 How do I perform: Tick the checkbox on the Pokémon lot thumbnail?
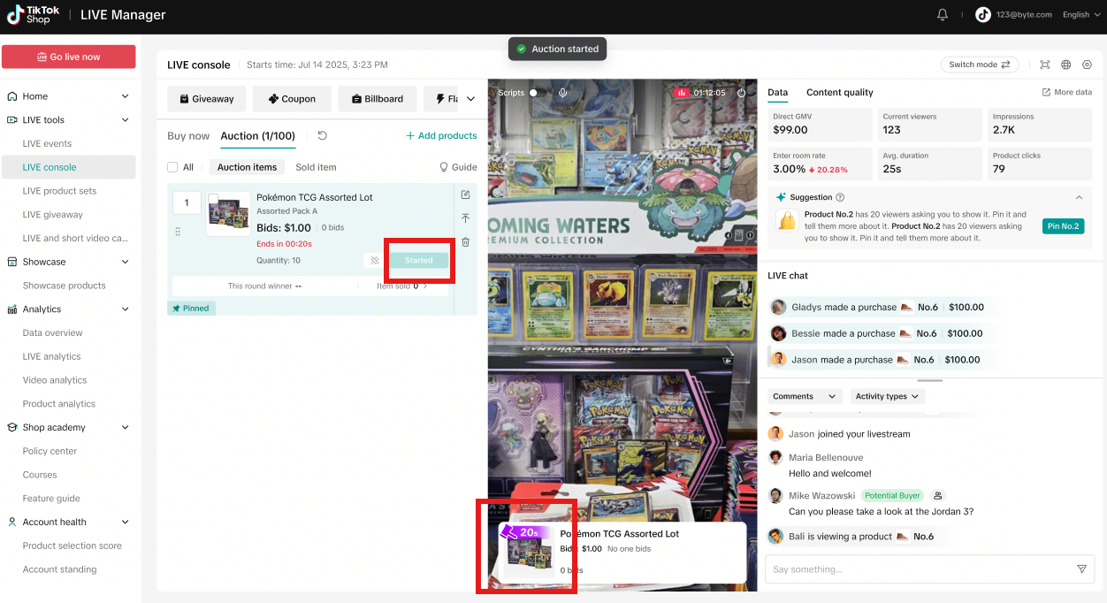pyautogui.click(x=213, y=199)
